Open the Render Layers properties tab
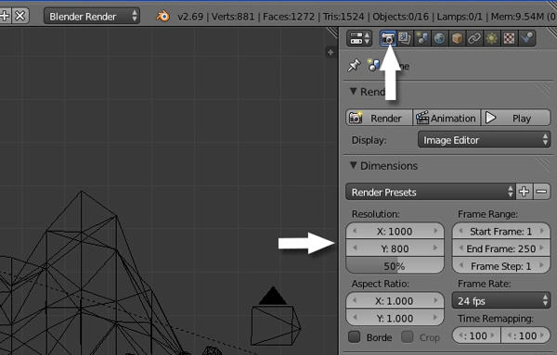 (404, 38)
